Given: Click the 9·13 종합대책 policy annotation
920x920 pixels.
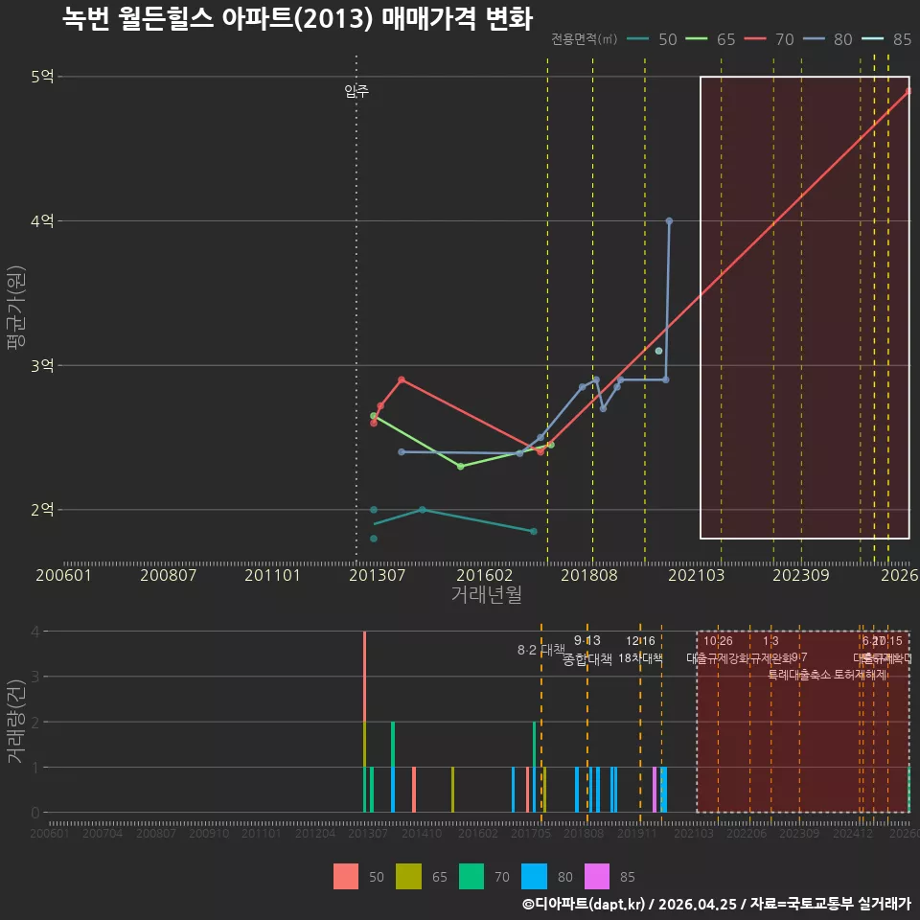Looking at the screenshot, I should coord(586,650).
